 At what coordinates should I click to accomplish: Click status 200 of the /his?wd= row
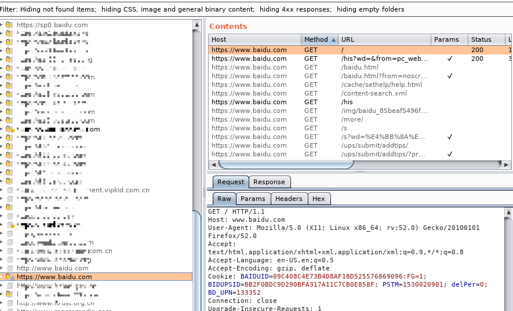[477, 58]
